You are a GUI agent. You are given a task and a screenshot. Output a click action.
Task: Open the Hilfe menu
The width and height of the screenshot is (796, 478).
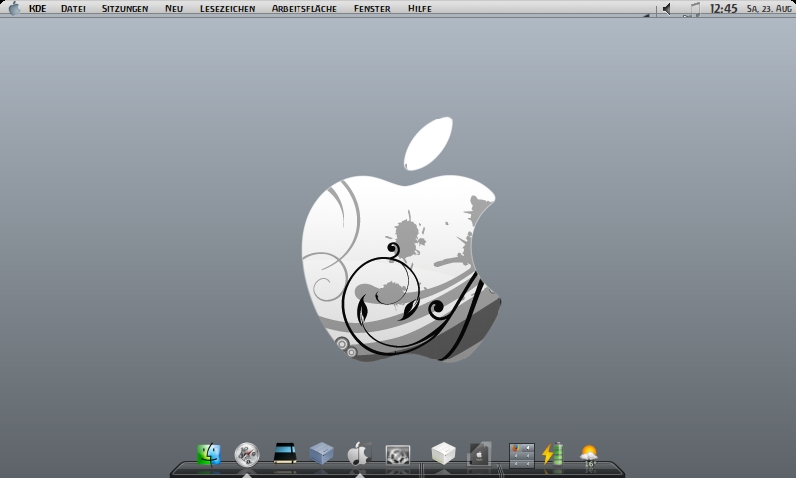[x=419, y=9]
